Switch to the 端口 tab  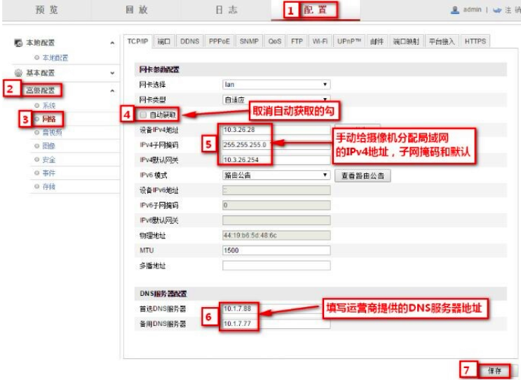click(164, 41)
